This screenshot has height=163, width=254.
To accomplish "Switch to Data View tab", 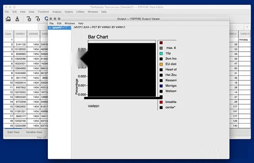I will click(13, 132).
